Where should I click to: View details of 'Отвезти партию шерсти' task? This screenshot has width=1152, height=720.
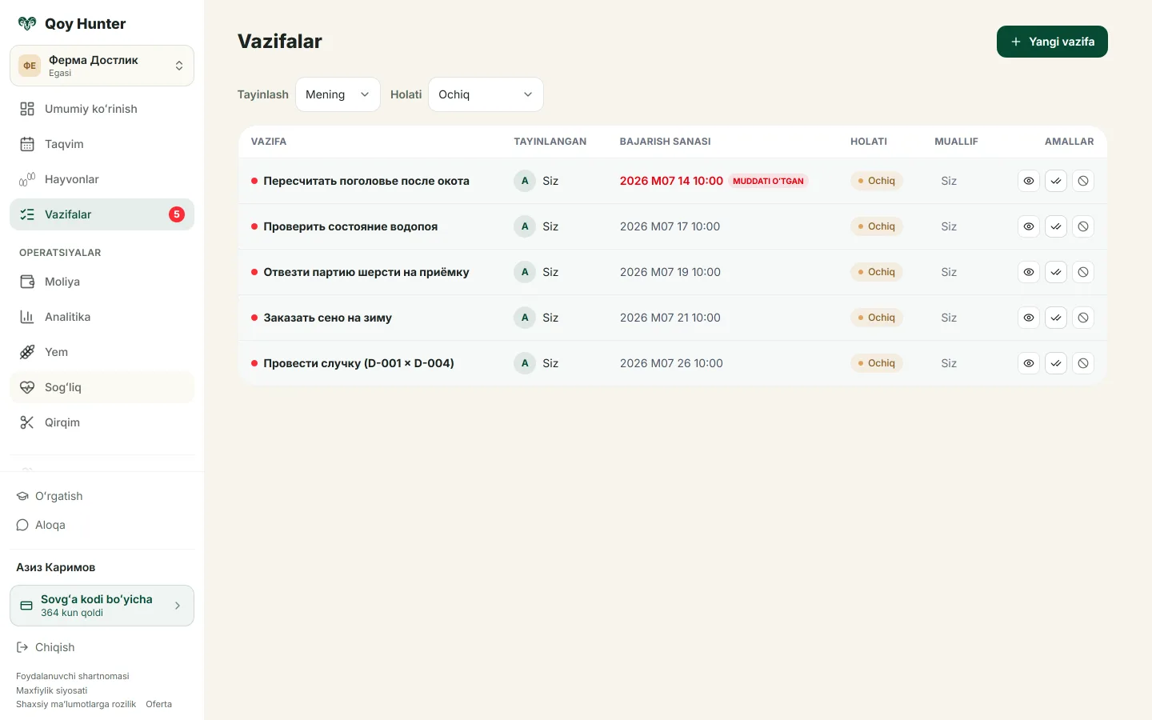(x=1029, y=272)
